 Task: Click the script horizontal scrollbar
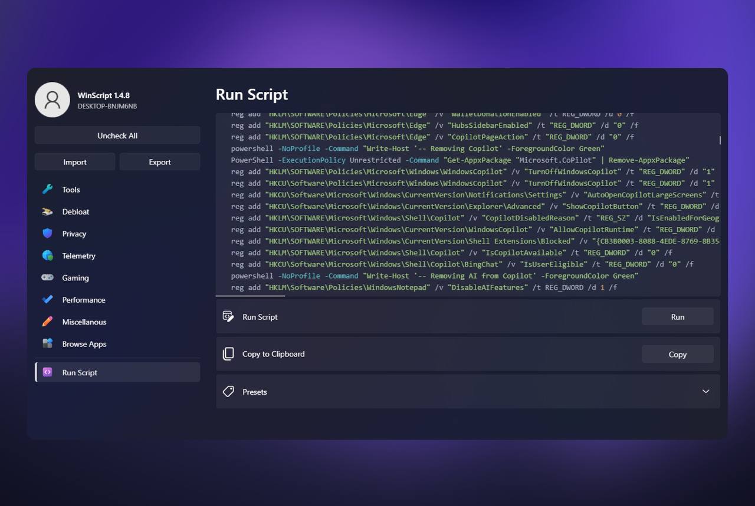coord(251,296)
